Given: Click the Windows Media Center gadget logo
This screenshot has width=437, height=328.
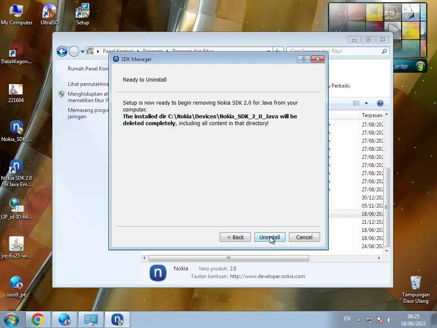Looking at the screenshot, I should coord(420,66).
